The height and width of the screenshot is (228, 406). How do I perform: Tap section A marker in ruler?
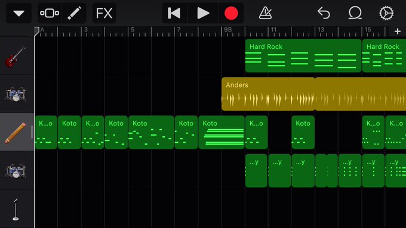point(42,30)
